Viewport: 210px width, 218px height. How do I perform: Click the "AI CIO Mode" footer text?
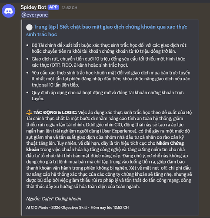point(37,208)
